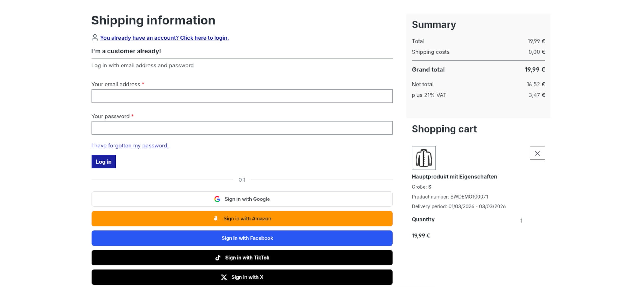641x287 pixels.
Task: Click the OR divider label
Action: click(x=242, y=180)
